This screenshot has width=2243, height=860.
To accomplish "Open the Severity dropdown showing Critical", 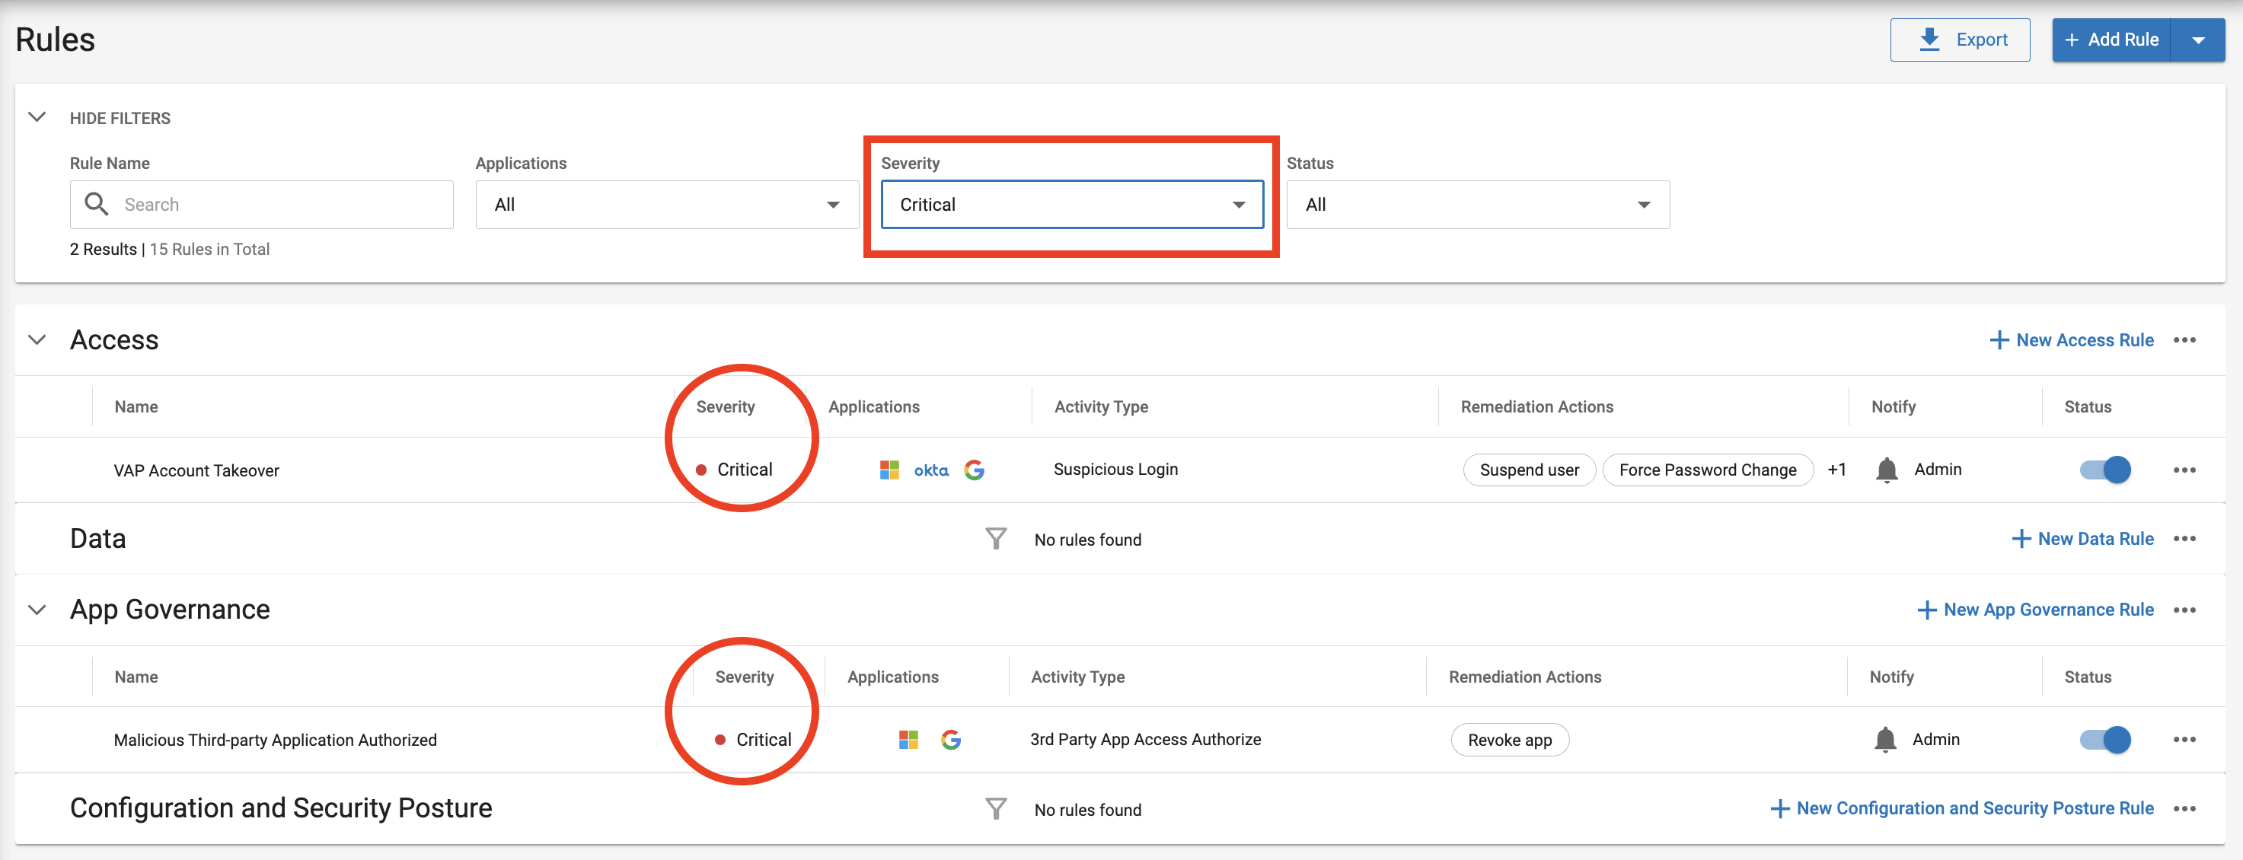I will click(x=1070, y=204).
